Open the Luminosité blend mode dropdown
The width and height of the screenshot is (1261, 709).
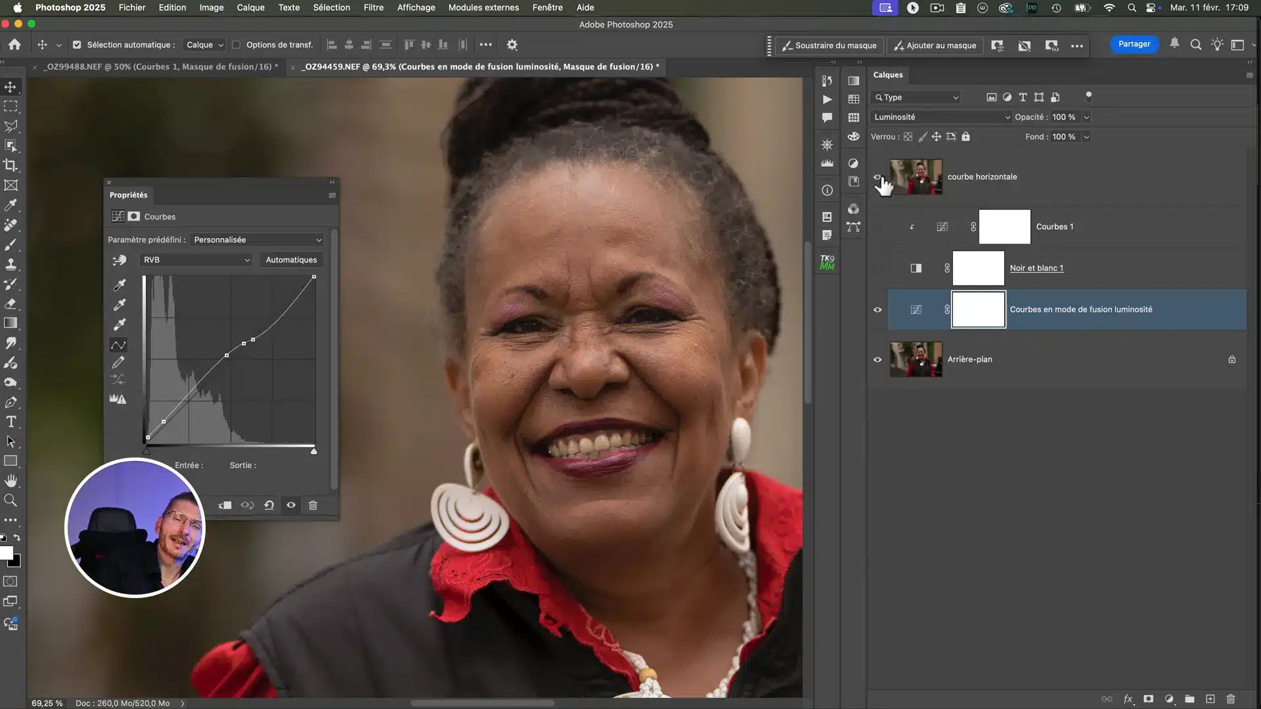pos(940,117)
